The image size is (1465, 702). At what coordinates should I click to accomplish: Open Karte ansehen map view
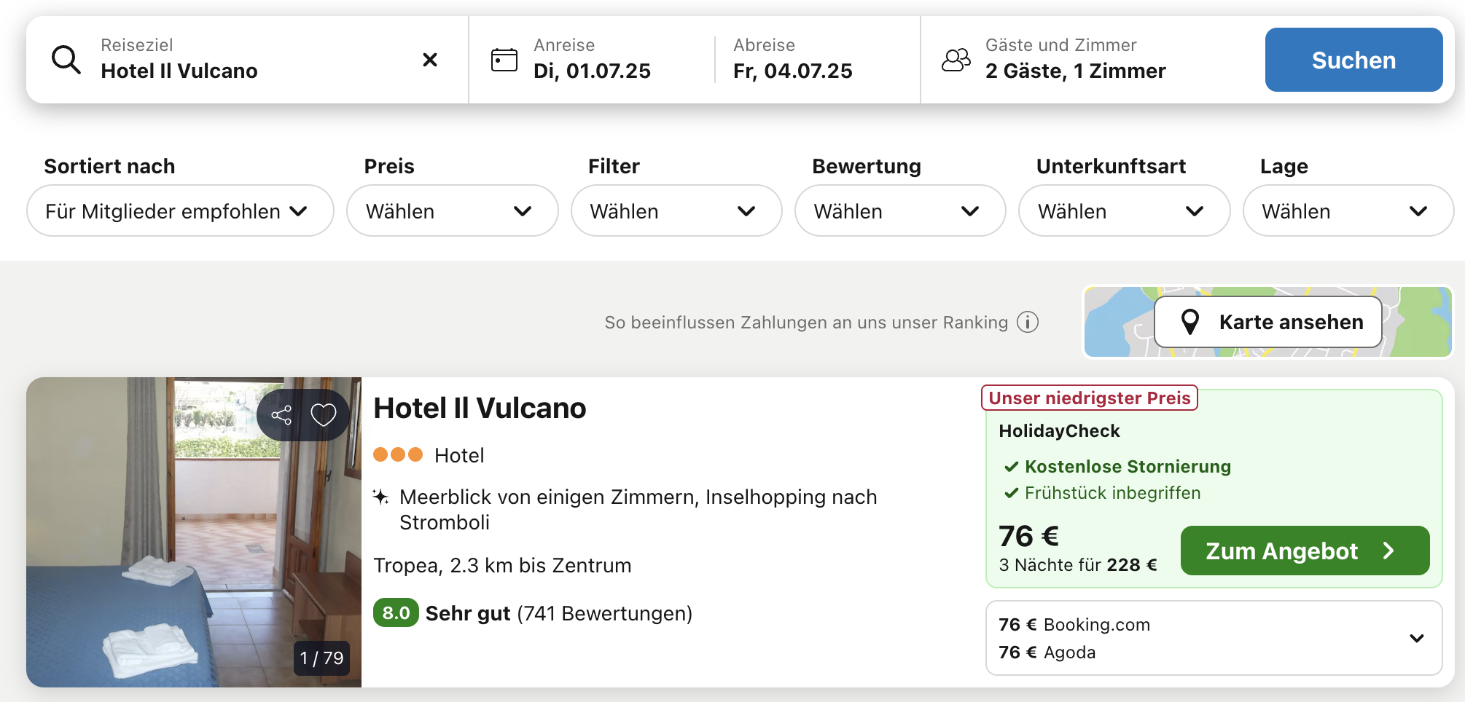click(x=1268, y=322)
